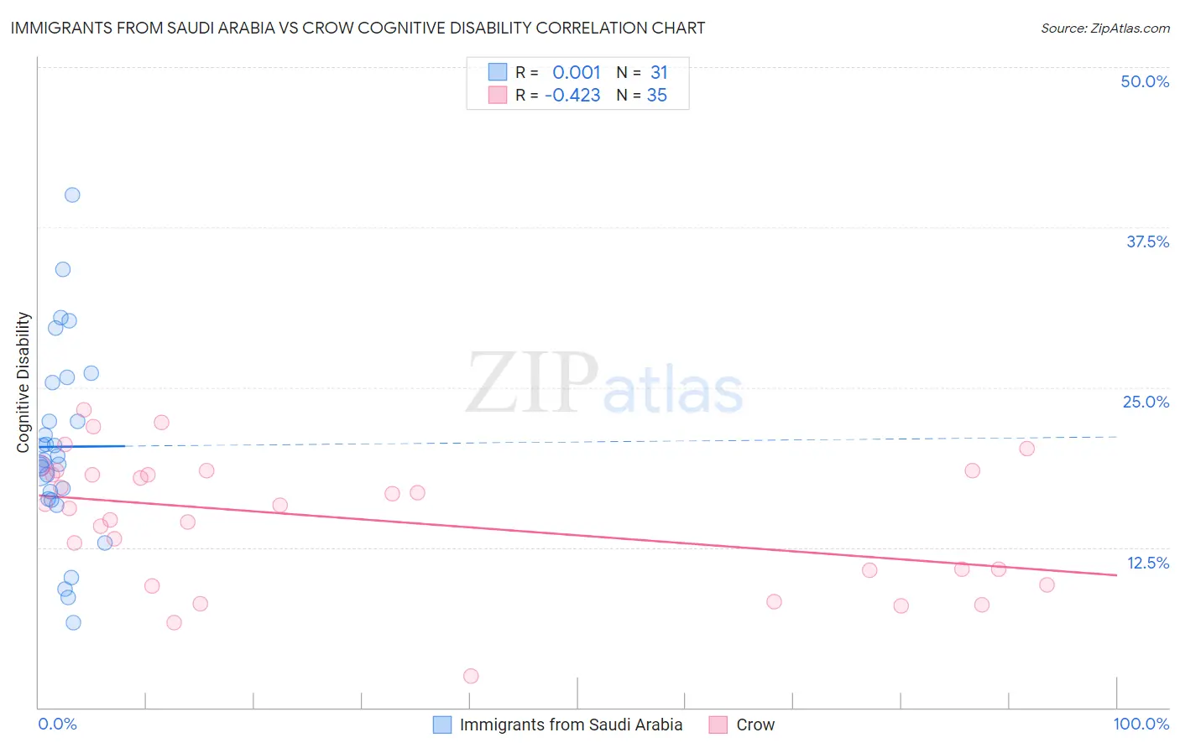Click the R value -0.423 in legend
This screenshot has width=1180, height=748.
[x=572, y=95]
